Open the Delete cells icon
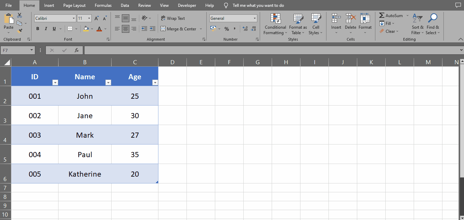 (350, 24)
